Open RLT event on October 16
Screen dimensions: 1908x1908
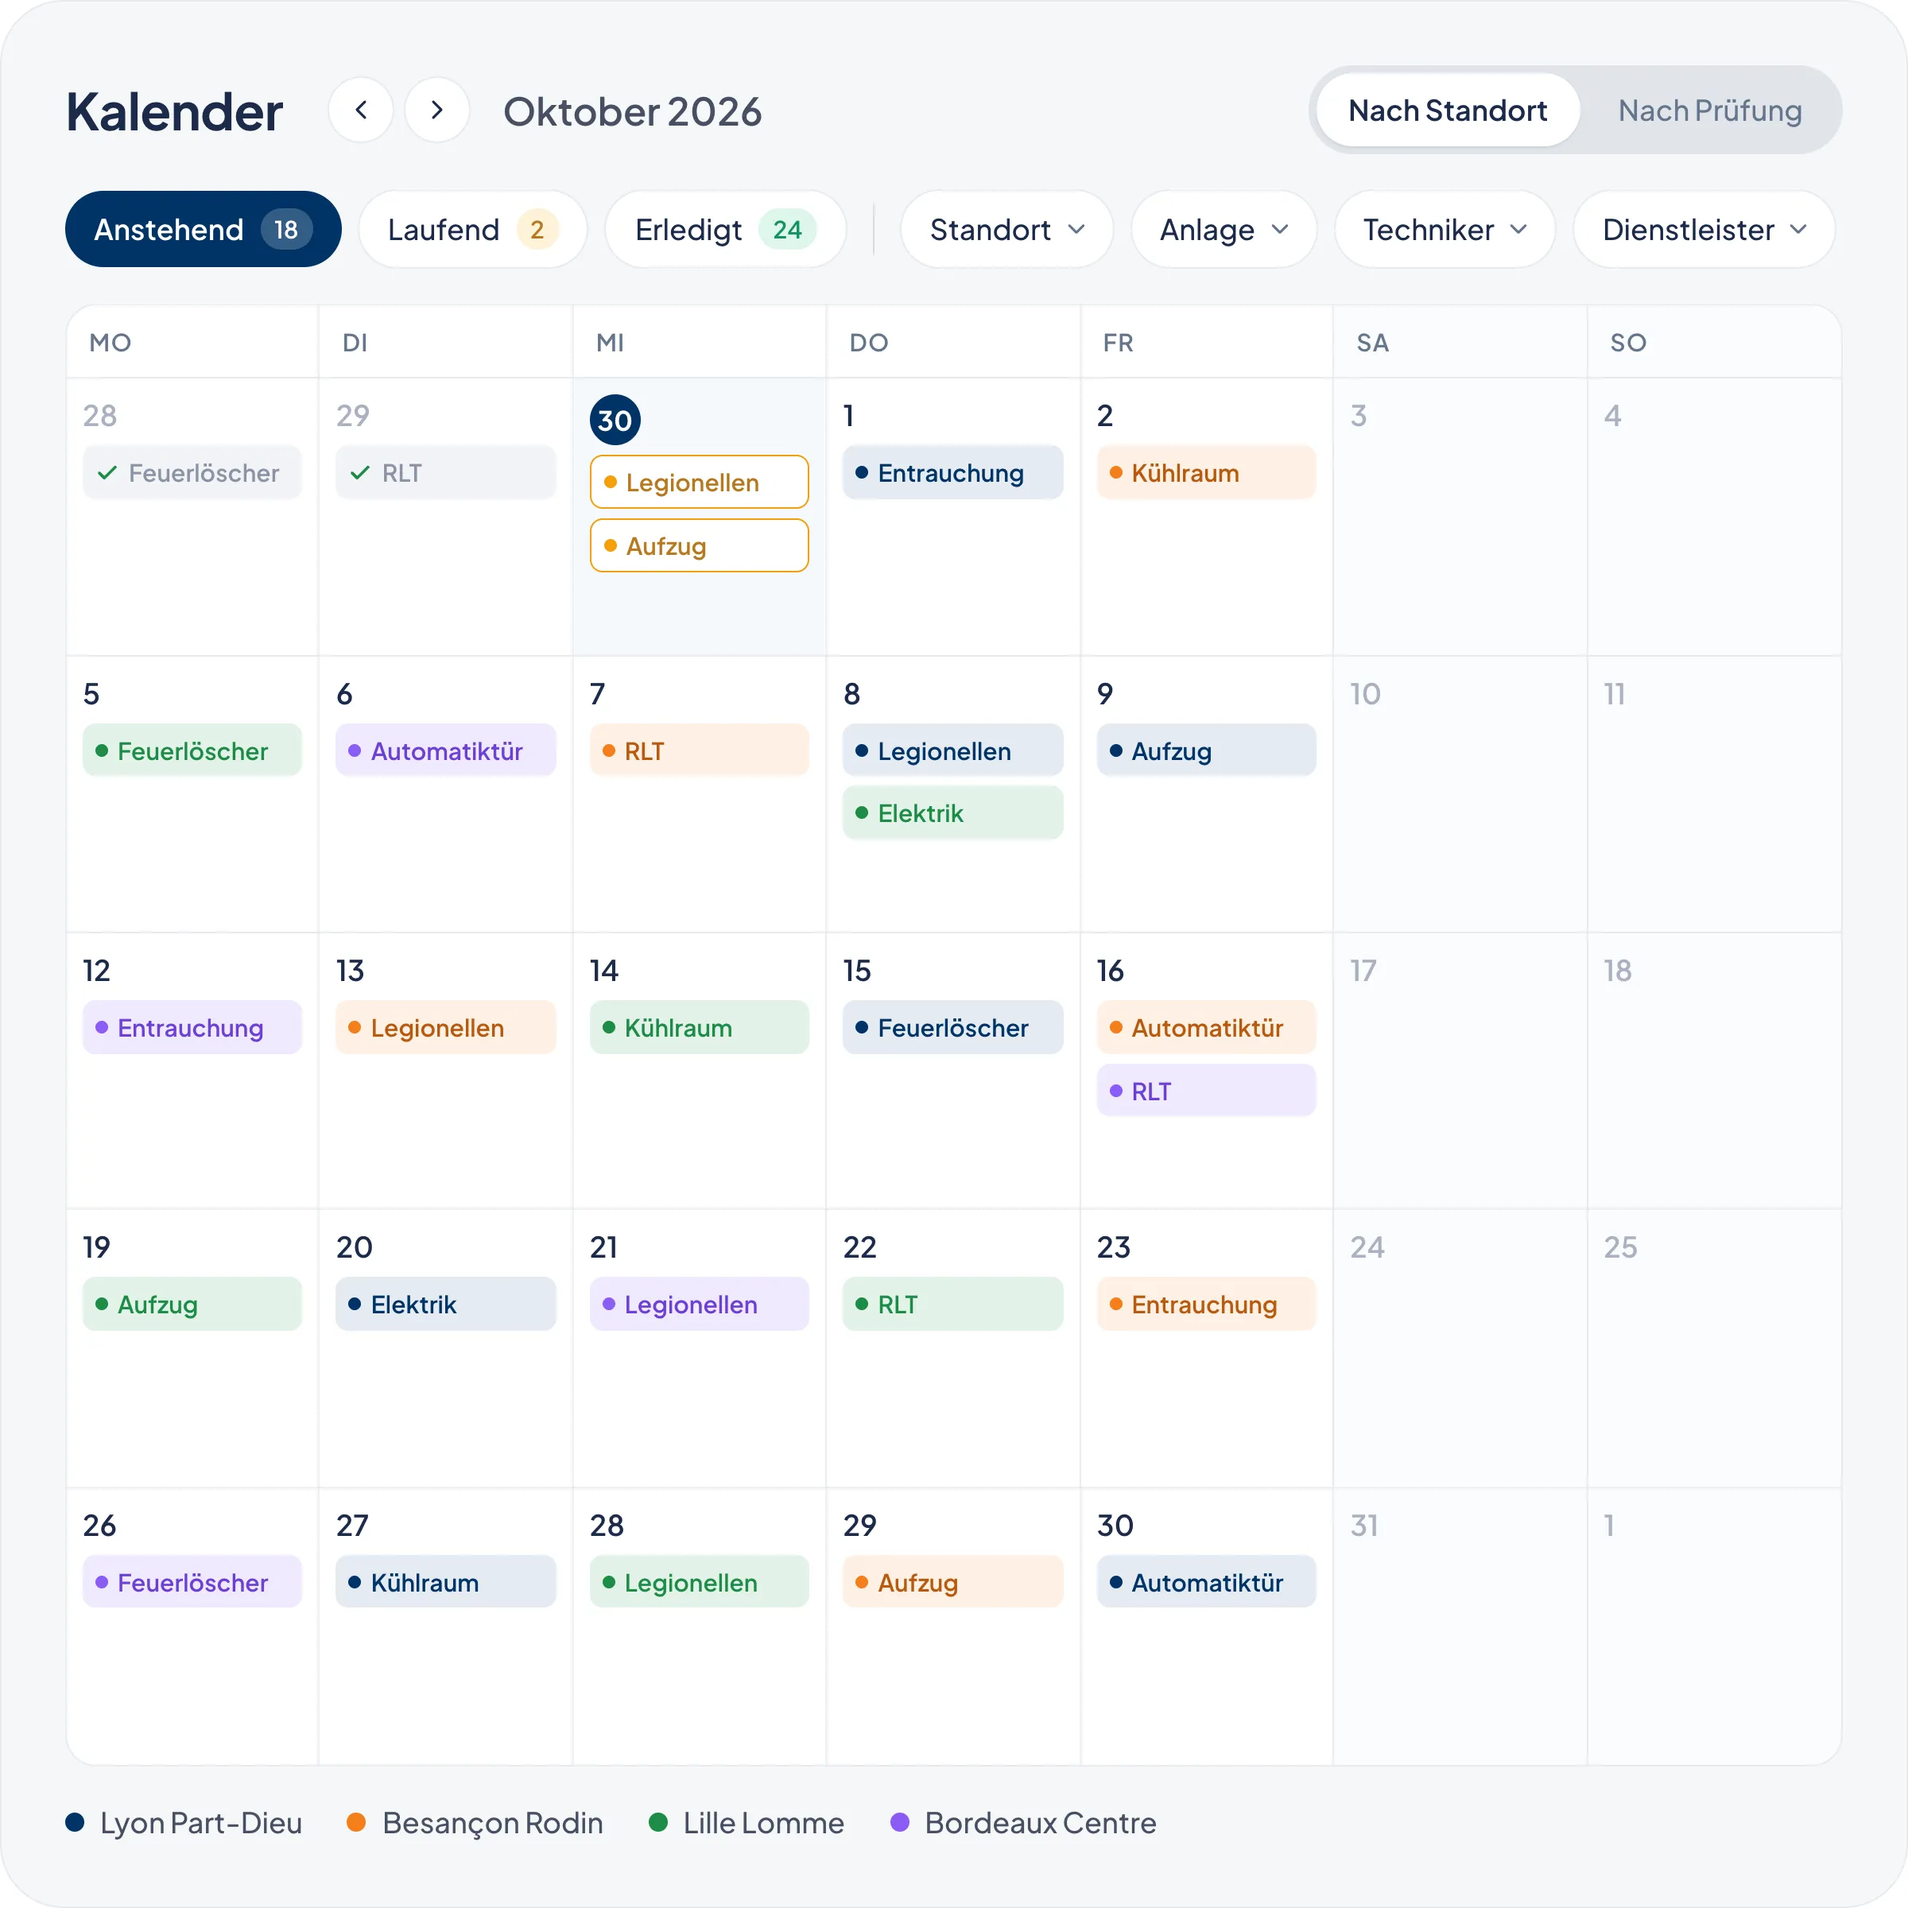pos(1206,1090)
